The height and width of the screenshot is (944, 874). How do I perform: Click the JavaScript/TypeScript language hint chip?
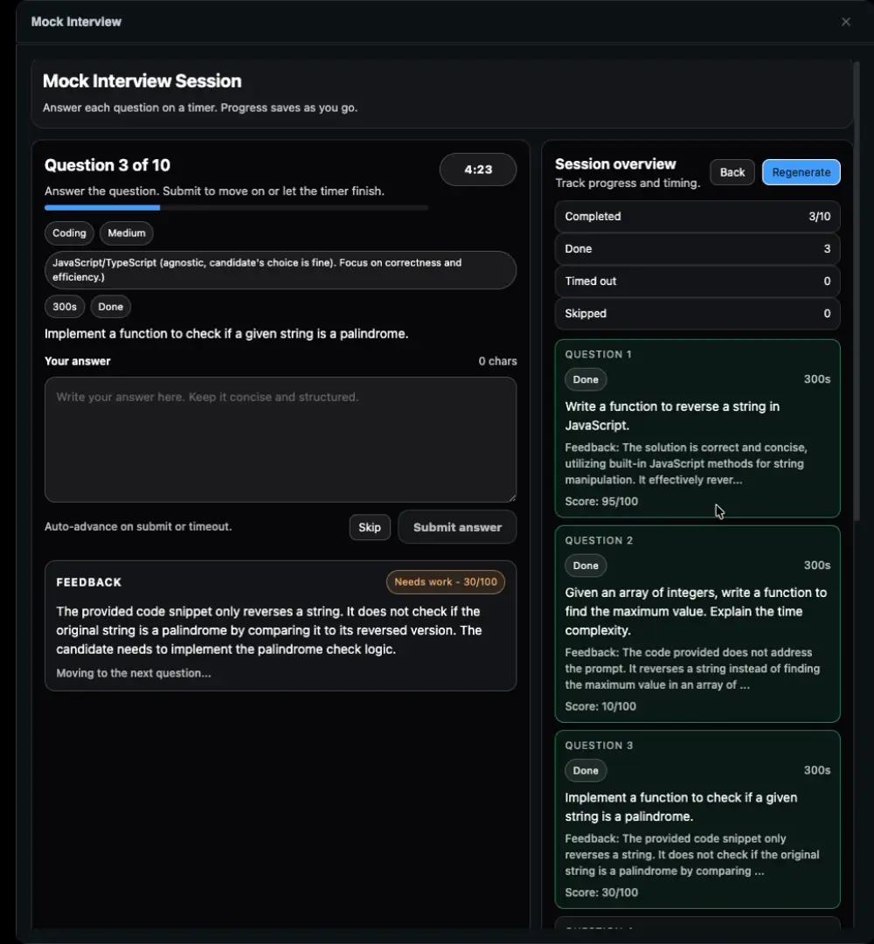point(280,270)
